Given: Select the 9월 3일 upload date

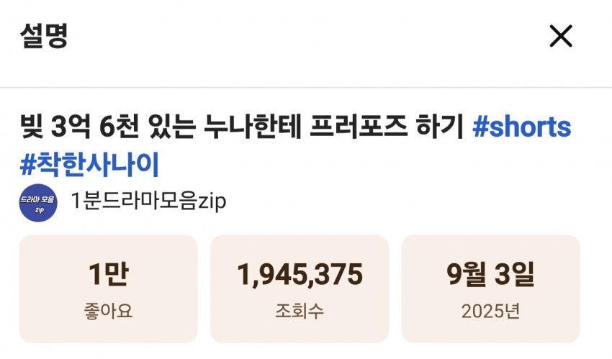Looking at the screenshot, I should [x=490, y=274].
